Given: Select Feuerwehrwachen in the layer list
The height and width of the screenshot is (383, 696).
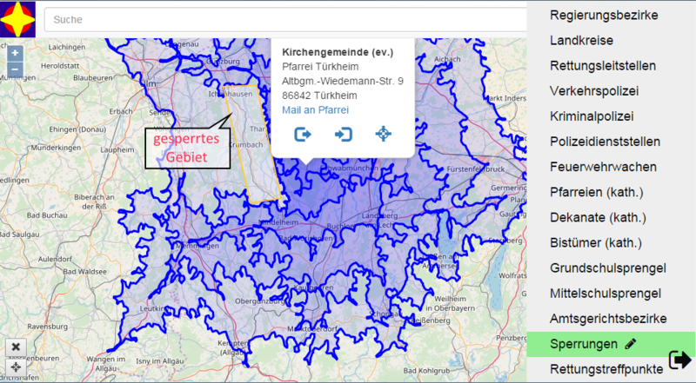Looking at the screenshot, I should [603, 167].
